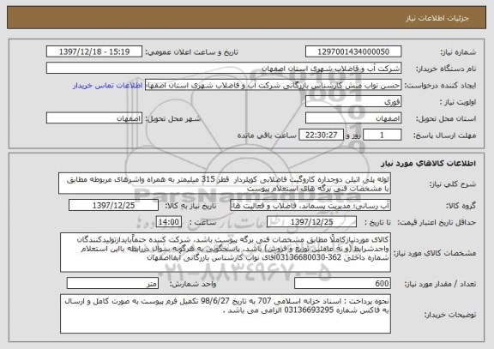Click the price validity date field next to تا تاریخ
This screenshot has height=349, width=494.
tap(311, 222)
